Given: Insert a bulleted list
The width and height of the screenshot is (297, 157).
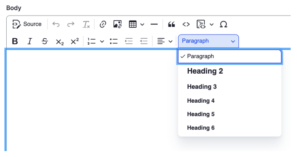Looking at the screenshot, I should 114,41.
